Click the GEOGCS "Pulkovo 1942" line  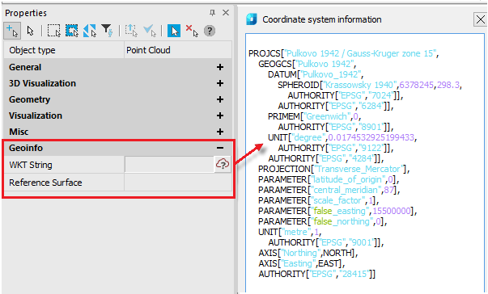(x=308, y=64)
